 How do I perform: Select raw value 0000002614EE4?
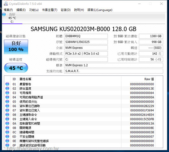[x=142, y=115]
